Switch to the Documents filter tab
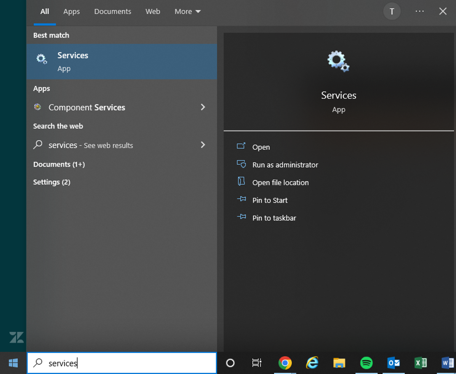456x374 pixels. [112, 12]
